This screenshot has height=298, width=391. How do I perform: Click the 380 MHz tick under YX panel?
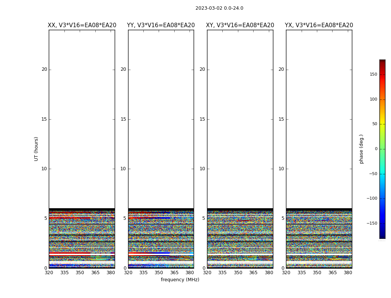tap(348, 273)
